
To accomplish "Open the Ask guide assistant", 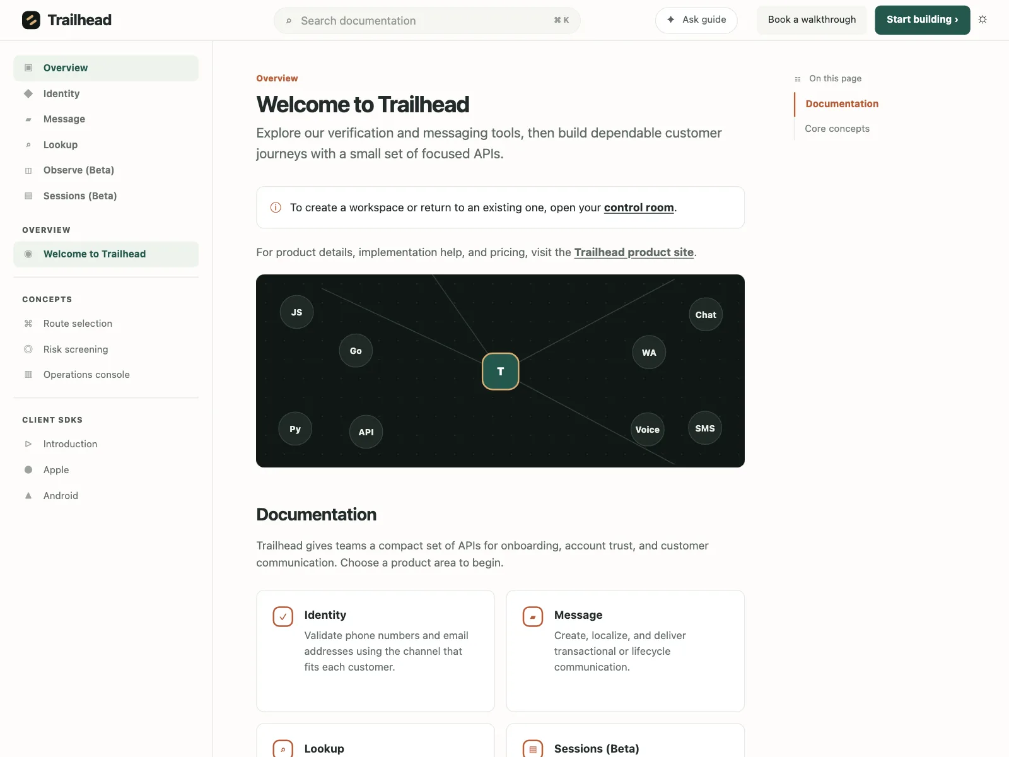I will (x=696, y=20).
